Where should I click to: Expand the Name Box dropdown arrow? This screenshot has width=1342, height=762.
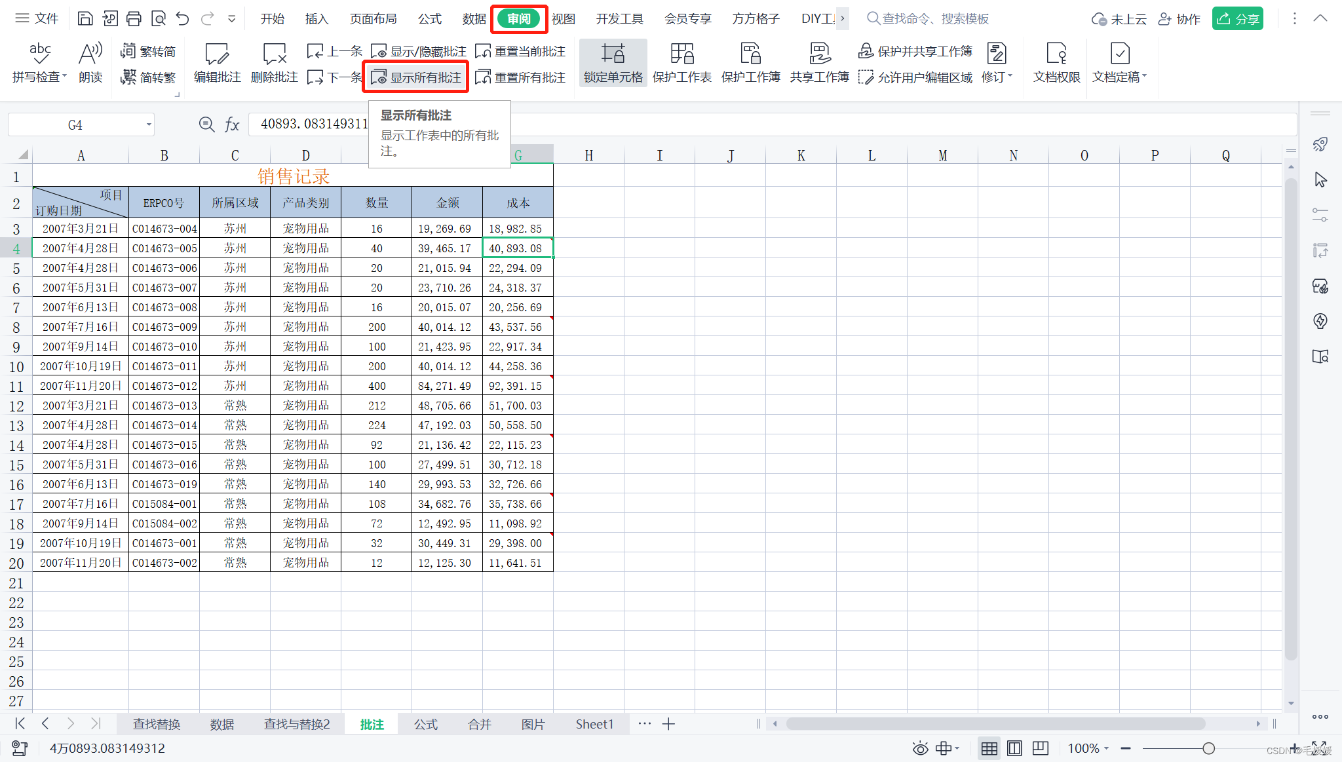pyautogui.click(x=149, y=124)
